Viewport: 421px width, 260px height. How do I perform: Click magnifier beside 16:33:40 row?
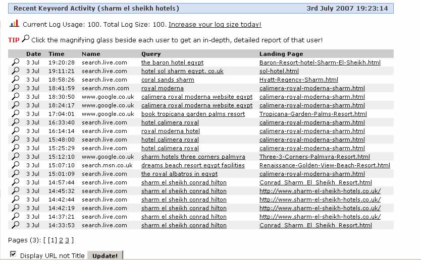(16, 122)
